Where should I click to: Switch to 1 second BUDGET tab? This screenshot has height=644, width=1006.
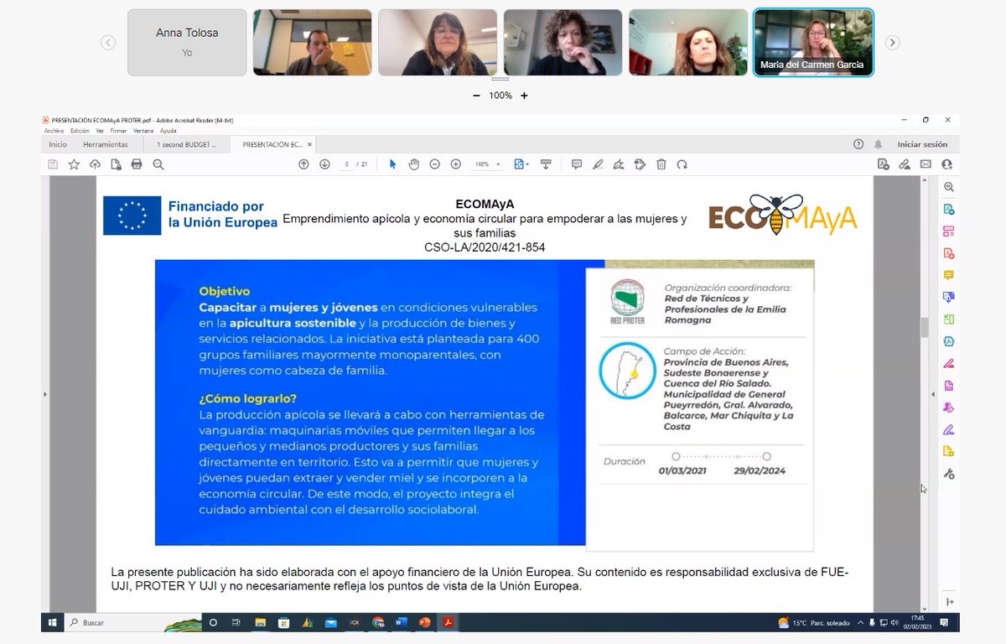click(186, 144)
